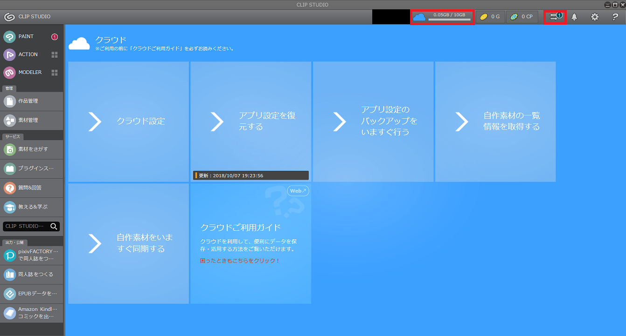Open settings gear menu

595,17
